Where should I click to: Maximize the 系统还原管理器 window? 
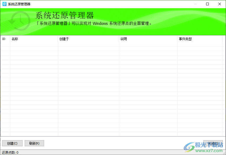click(x=207, y=4)
